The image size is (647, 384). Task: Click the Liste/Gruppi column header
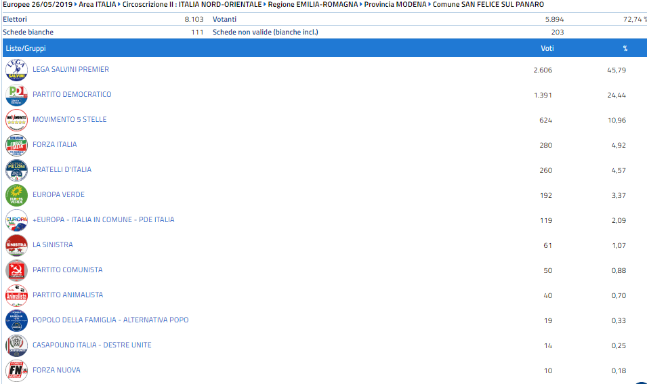pyautogui.click(x=26, y=48)
